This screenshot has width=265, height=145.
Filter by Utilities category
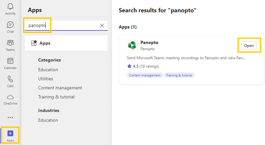[x=46, y=79]
